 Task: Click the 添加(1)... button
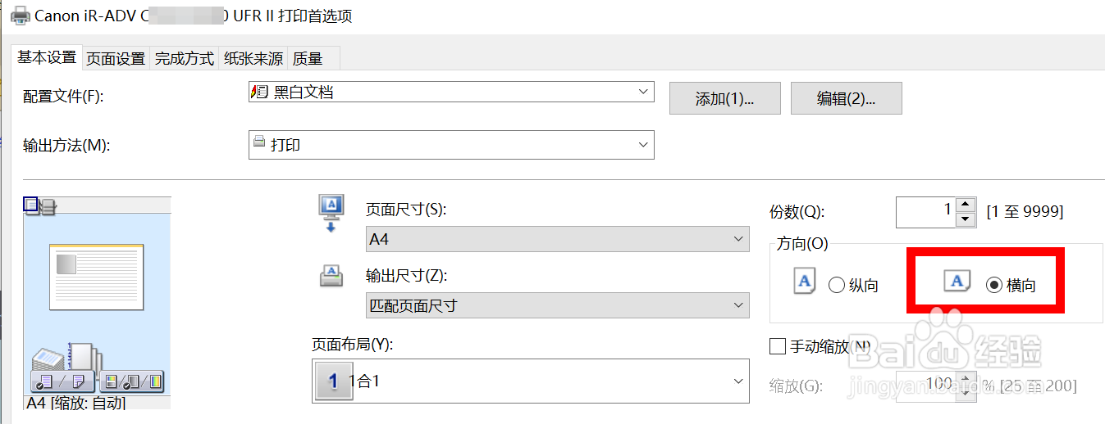coord(725,99)
